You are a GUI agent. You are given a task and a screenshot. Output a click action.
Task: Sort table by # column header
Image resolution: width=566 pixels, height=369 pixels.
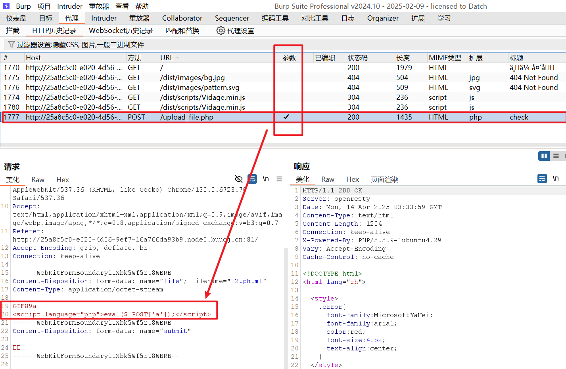[13, 58]
